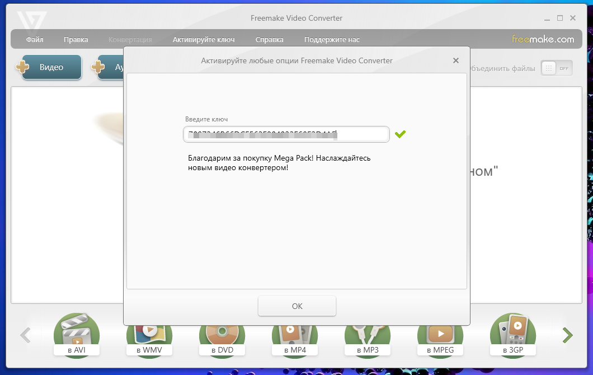Open the Справка menu
This screenshot has height=375, width=593.
[269, 40]
